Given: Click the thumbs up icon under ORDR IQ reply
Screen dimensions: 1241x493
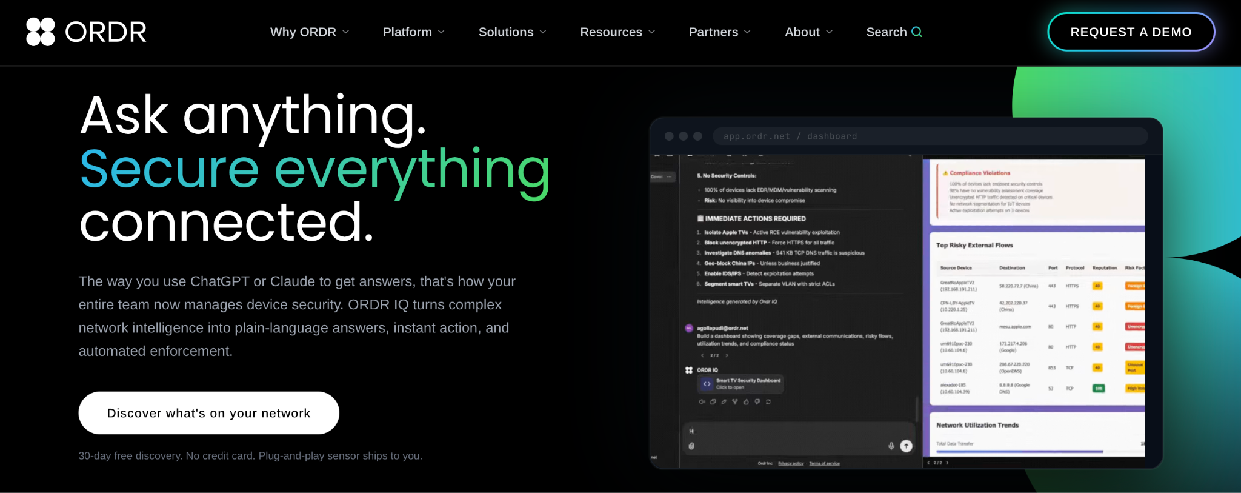Looking at the screenshot, I should click(746, 402).
